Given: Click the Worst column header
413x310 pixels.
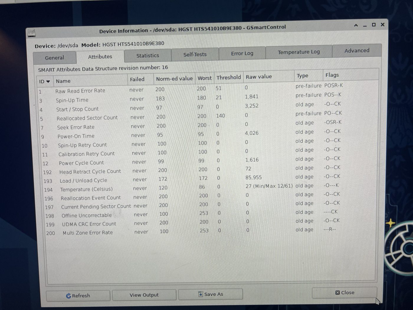Looking at the screenshot, I should click(204, 78).
